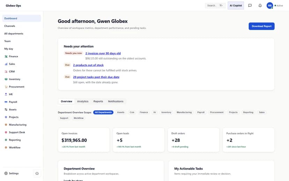Click the Open invoices $319,965.00 card

[84, 140]
